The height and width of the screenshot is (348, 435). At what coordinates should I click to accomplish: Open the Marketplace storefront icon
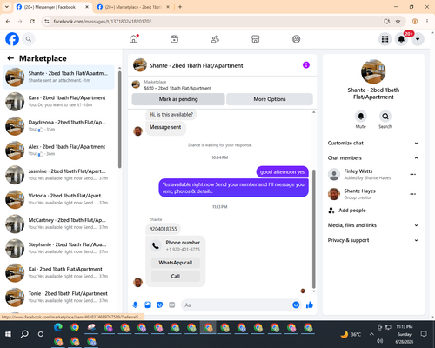pos(256,39)
